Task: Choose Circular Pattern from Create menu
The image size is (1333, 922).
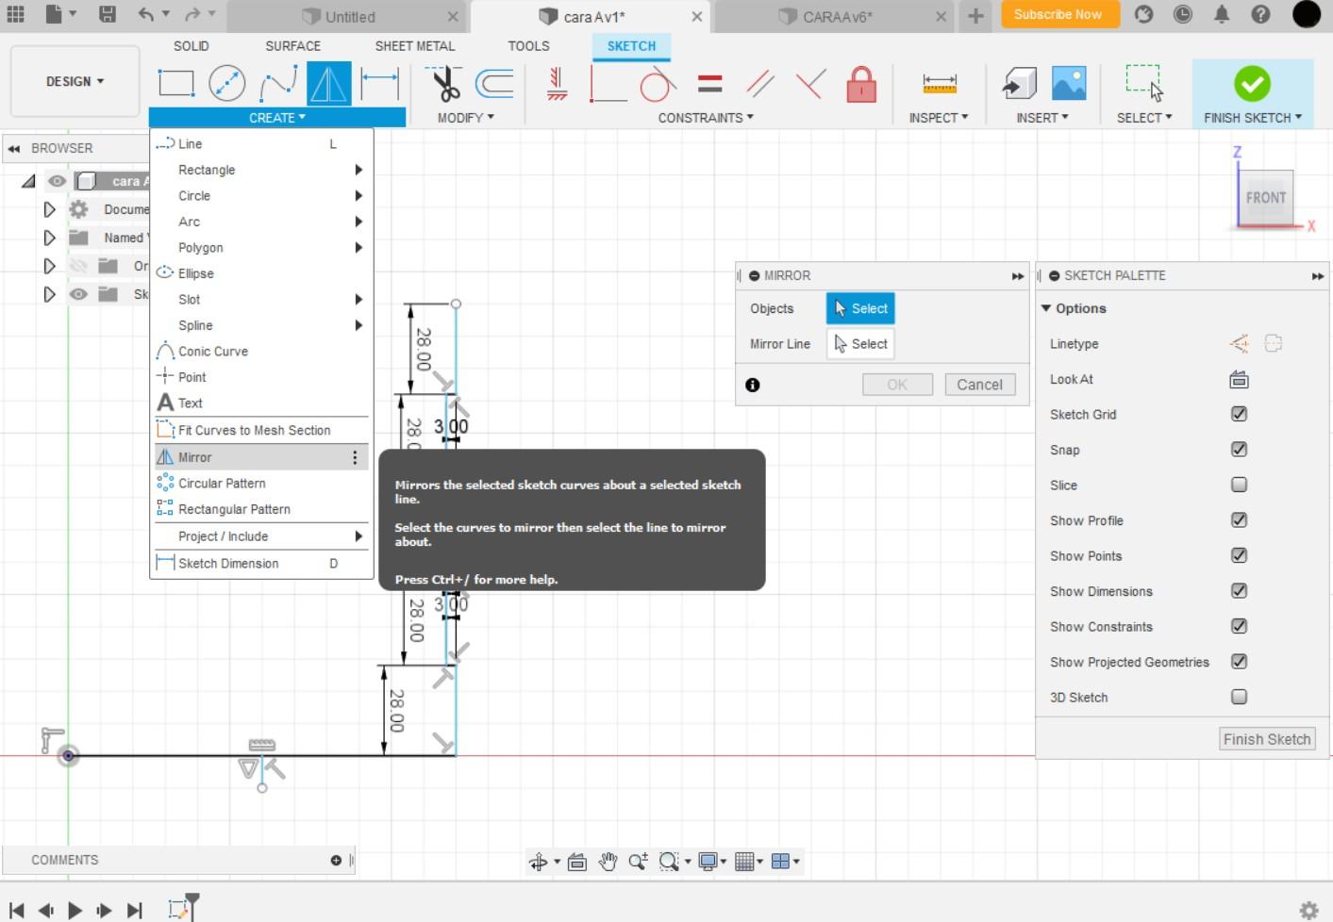Action: (x=261, y=483)
